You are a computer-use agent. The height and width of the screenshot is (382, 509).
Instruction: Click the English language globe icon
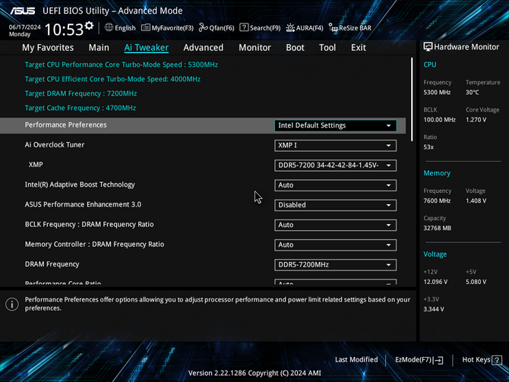[109, 27]
